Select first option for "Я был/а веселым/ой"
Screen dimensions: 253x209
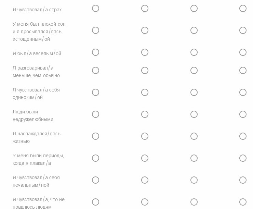coord(96,52)
